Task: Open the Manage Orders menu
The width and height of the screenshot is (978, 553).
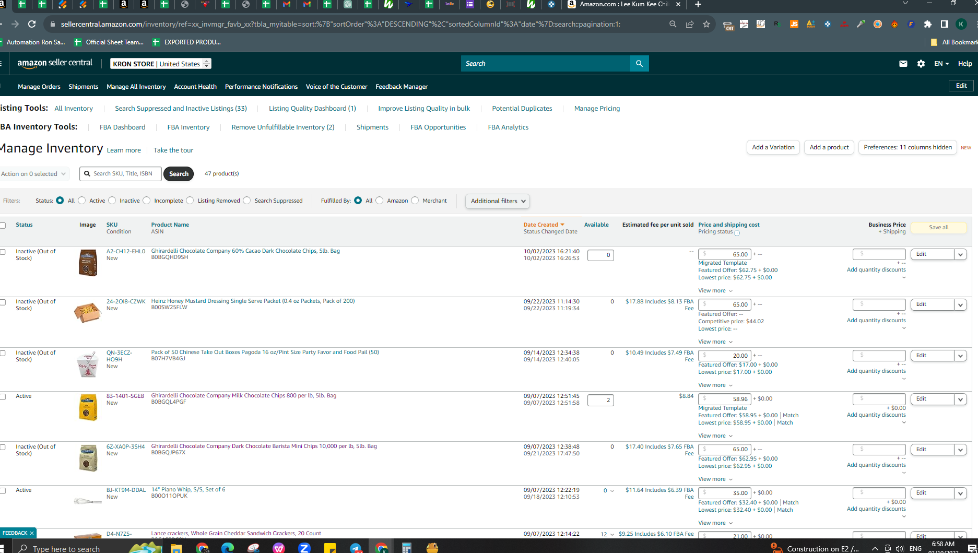Action: click(x=39, y=87)
